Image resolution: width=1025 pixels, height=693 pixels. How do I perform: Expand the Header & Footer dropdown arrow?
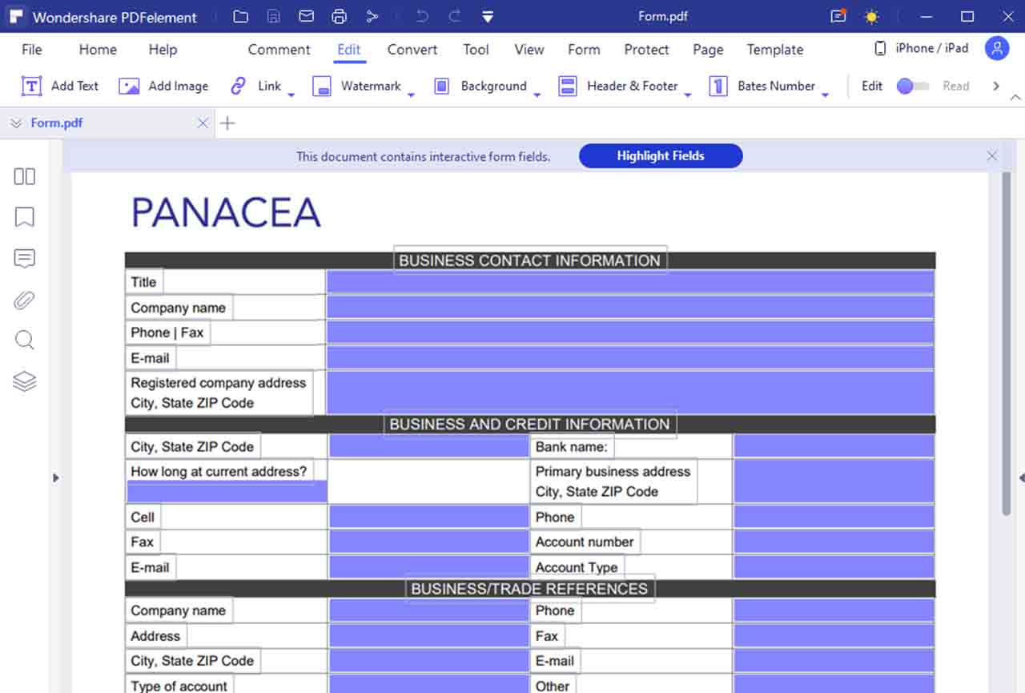[x=688, y=95]
